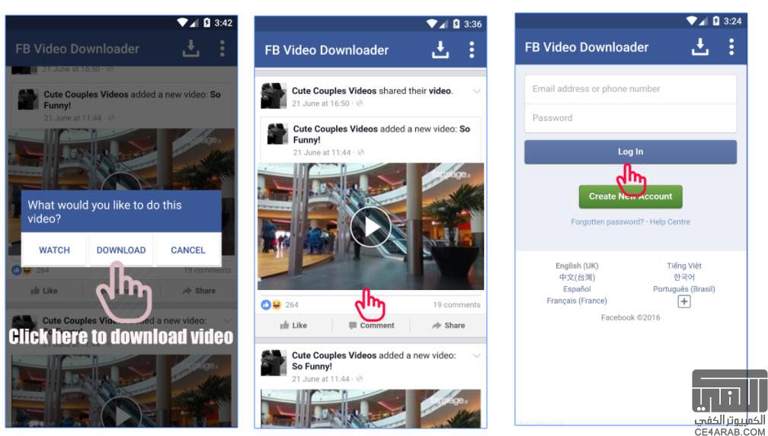The image size is (768, 436).
Task: Expand post options chevron on bottom middle post
Action: pyautogui.click(x=477, y=356)
